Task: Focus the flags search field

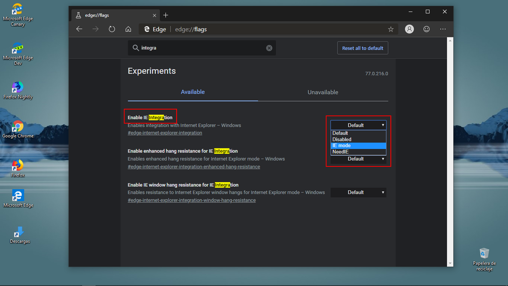Action: [202, 48]
